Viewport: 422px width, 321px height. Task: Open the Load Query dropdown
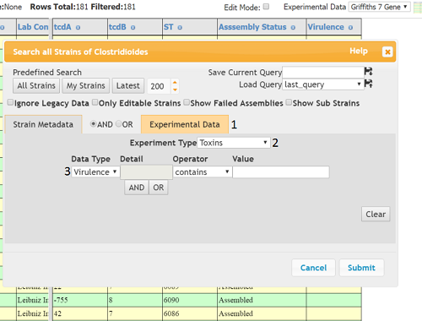pos(323,84)
